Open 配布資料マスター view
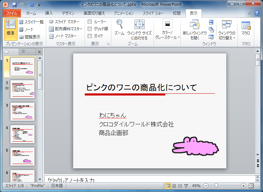The image size is (263, 192). click(x=65, y=29)
